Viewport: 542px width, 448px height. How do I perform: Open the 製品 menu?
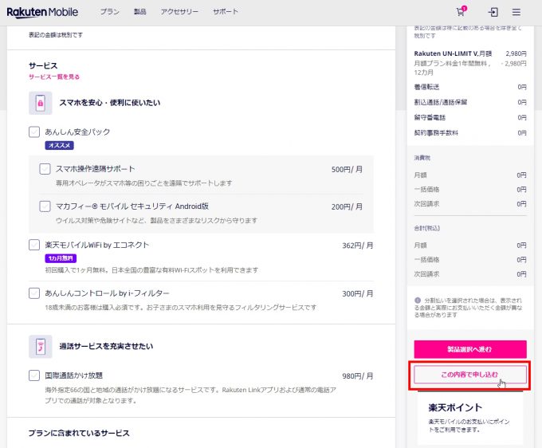(140, 12)
